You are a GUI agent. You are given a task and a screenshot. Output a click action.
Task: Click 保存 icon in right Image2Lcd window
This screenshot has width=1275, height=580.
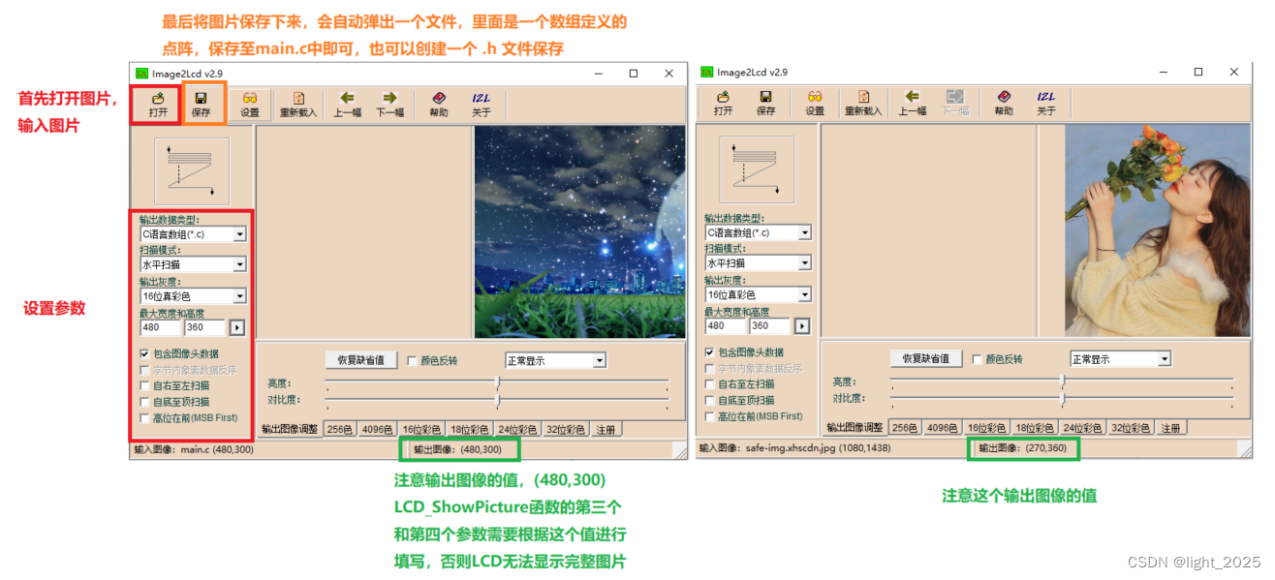[x=765, y=103]
